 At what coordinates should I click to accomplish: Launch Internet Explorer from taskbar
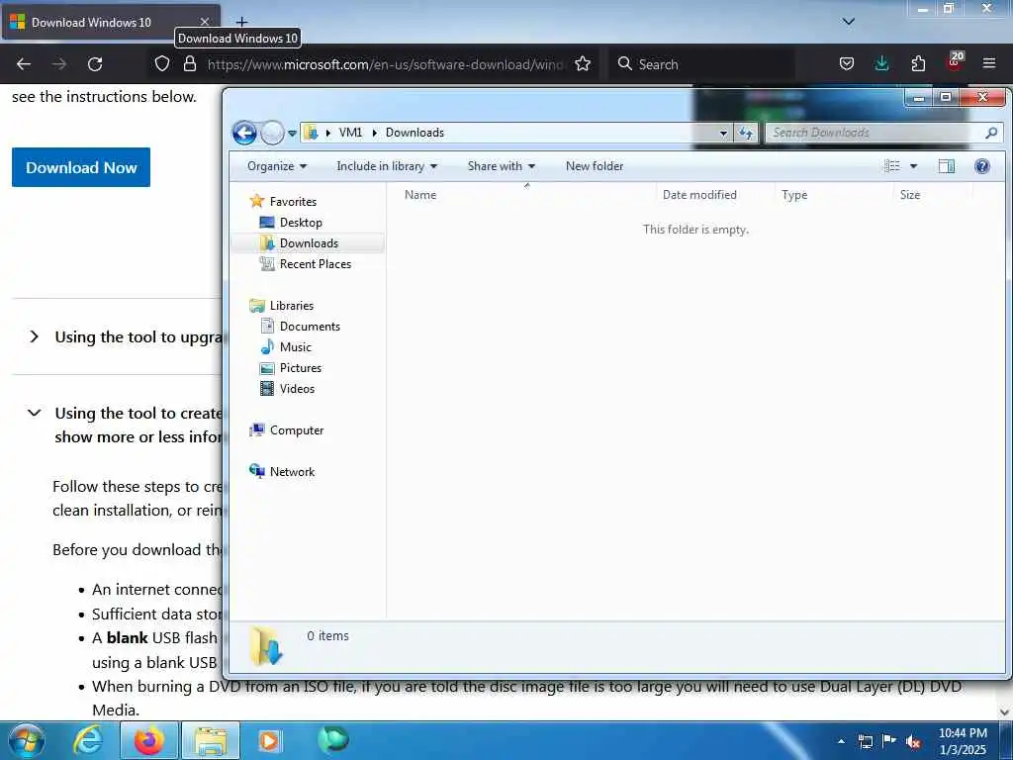tap(88, 740)
